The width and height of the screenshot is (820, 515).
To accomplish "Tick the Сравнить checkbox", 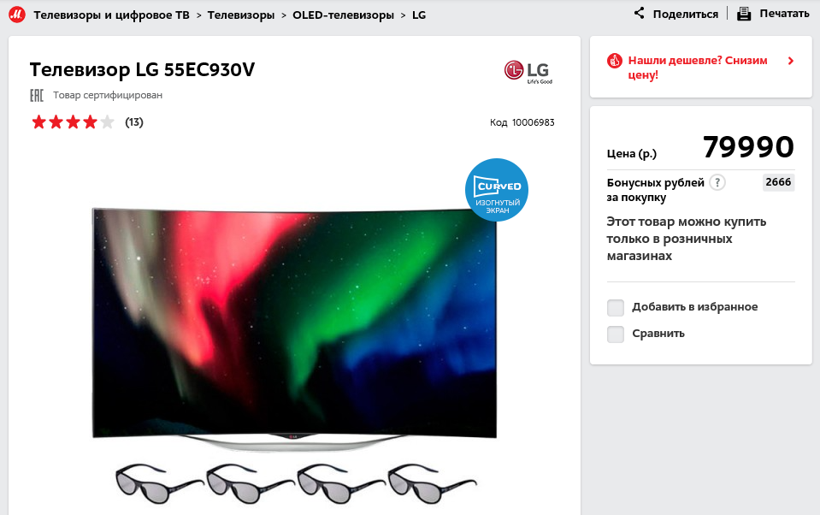I will pyautogui.click(x=616, y=334).
